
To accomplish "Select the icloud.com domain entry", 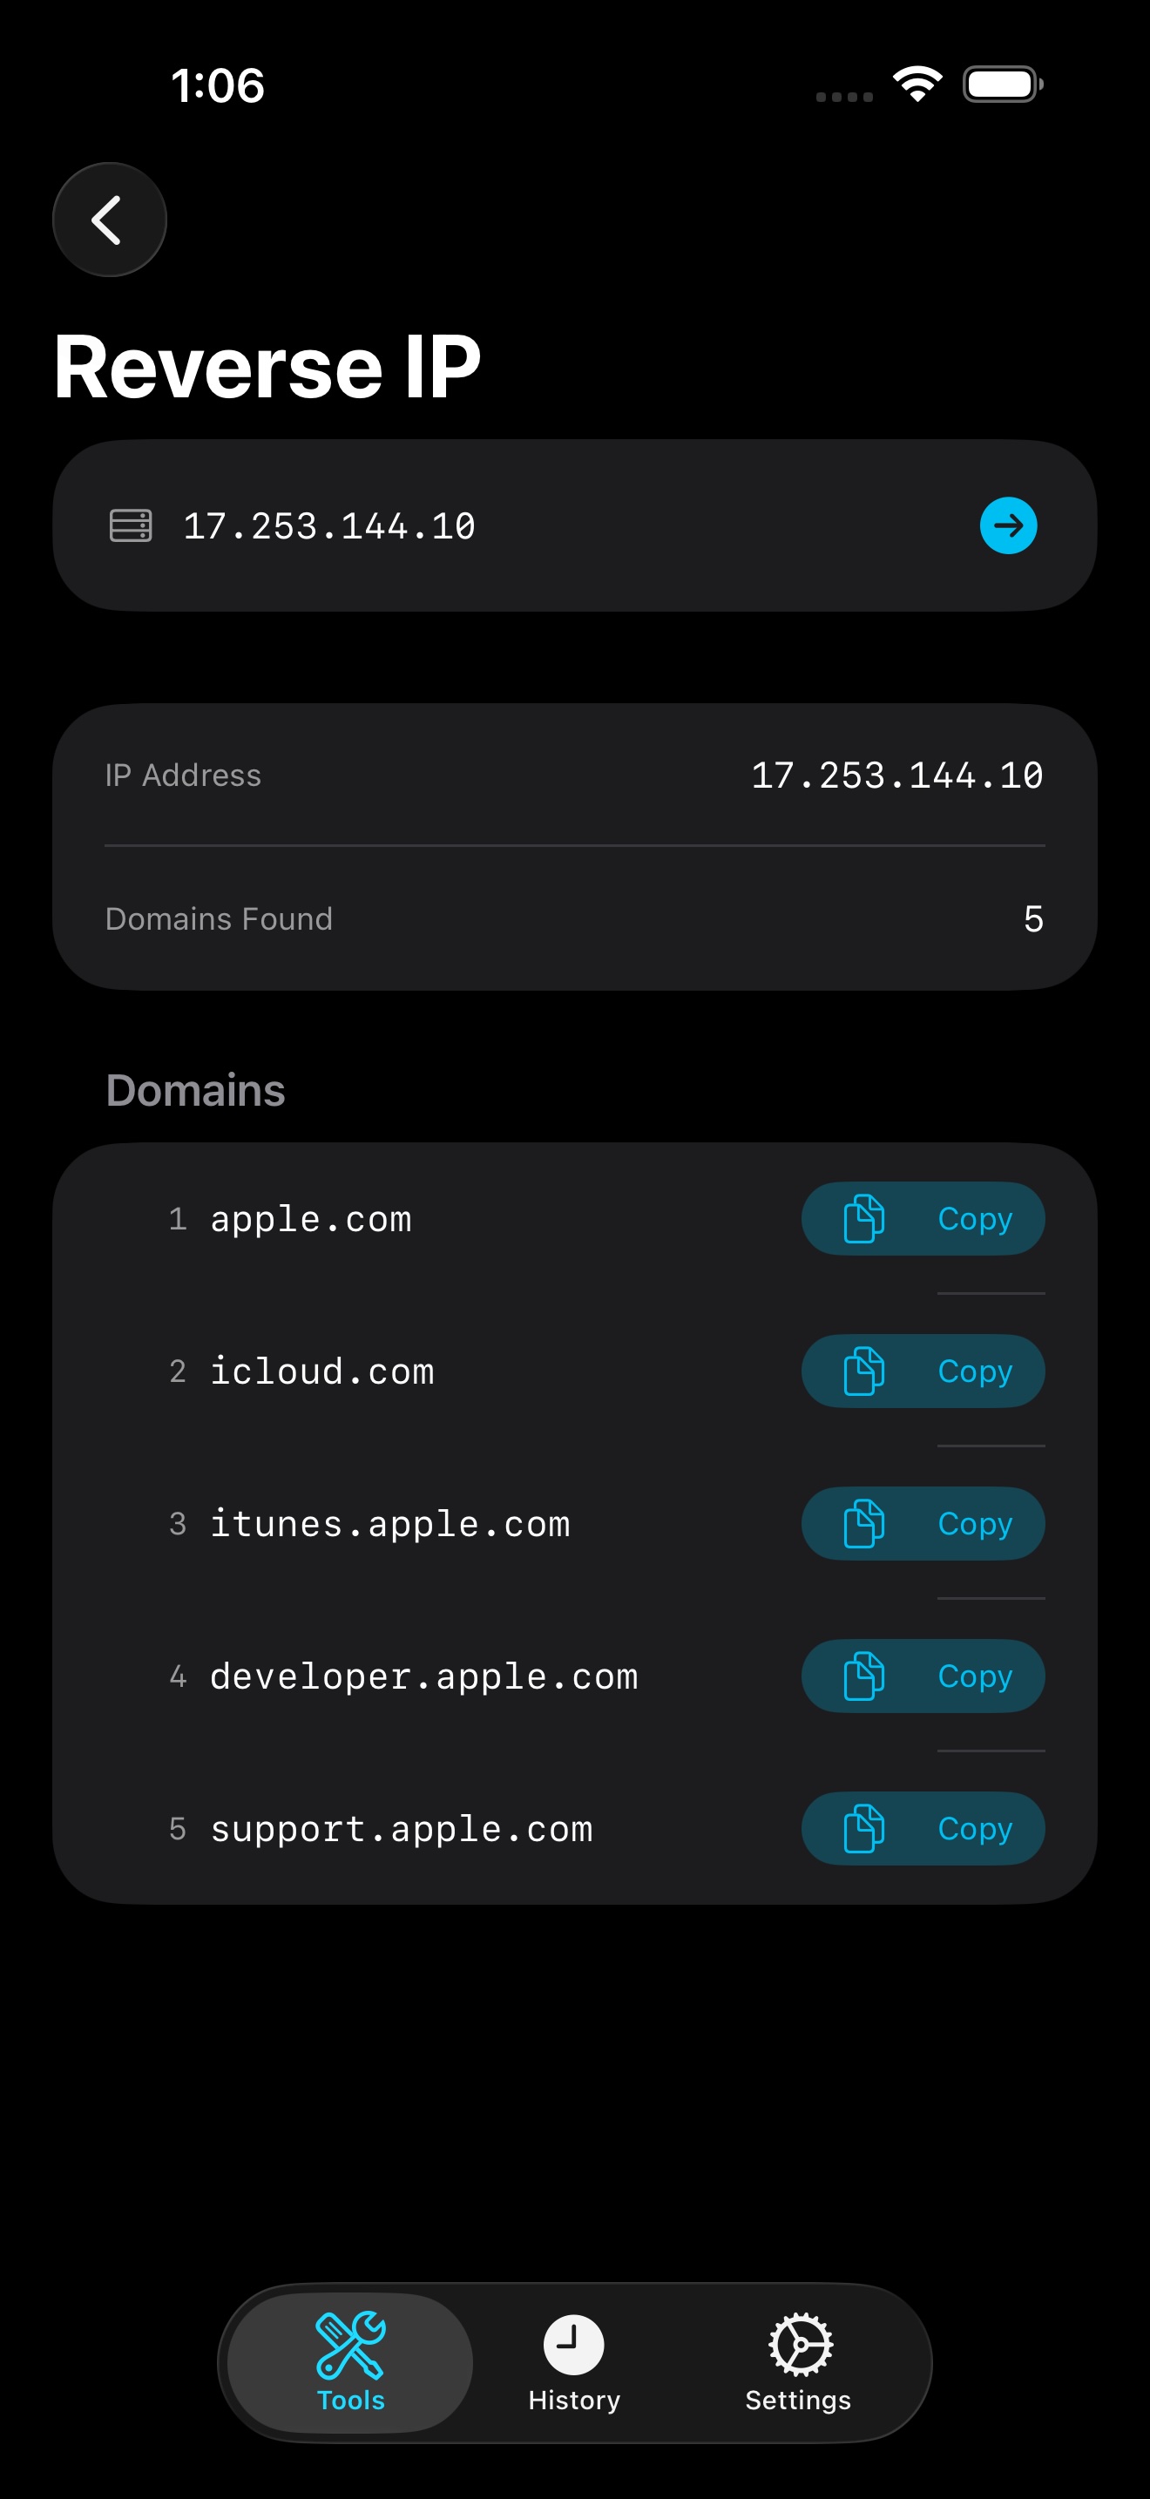I will [x=322, y=1371].
